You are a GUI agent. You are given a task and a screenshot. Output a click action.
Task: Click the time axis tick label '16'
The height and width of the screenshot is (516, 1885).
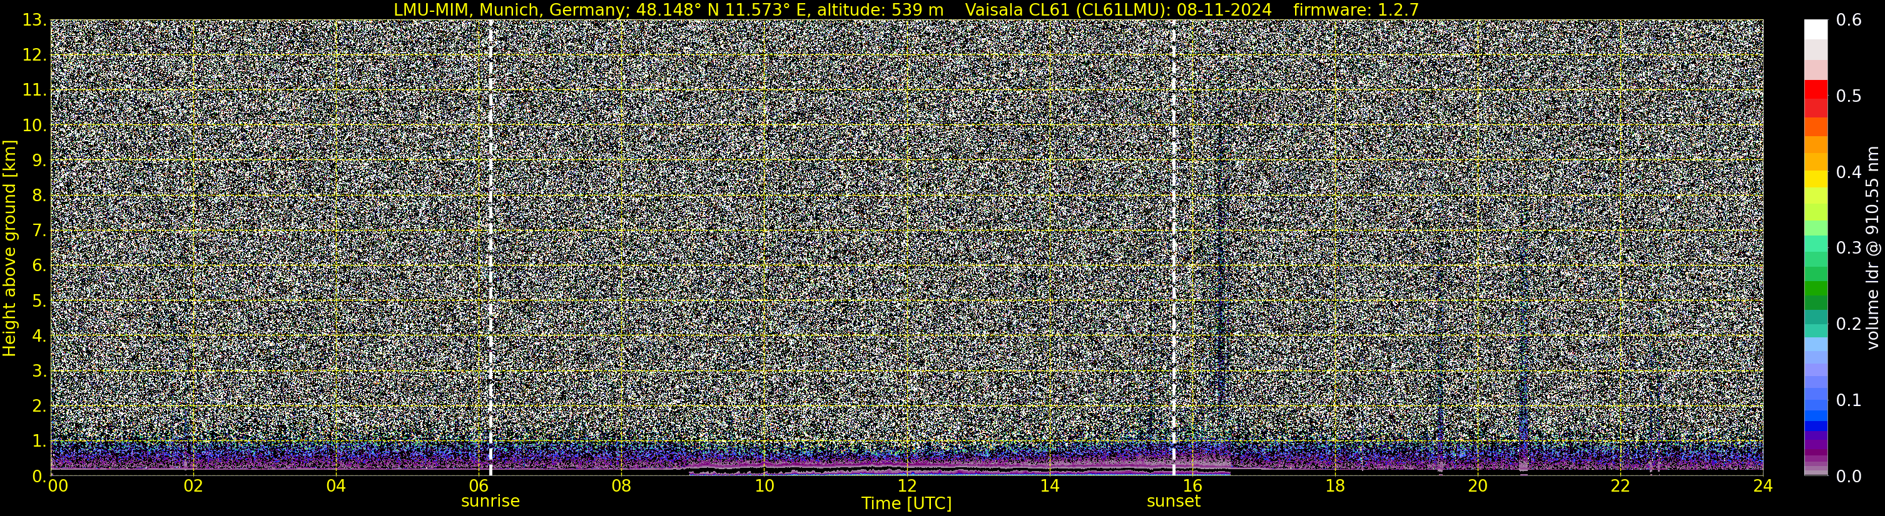[x=1192, y=486]
